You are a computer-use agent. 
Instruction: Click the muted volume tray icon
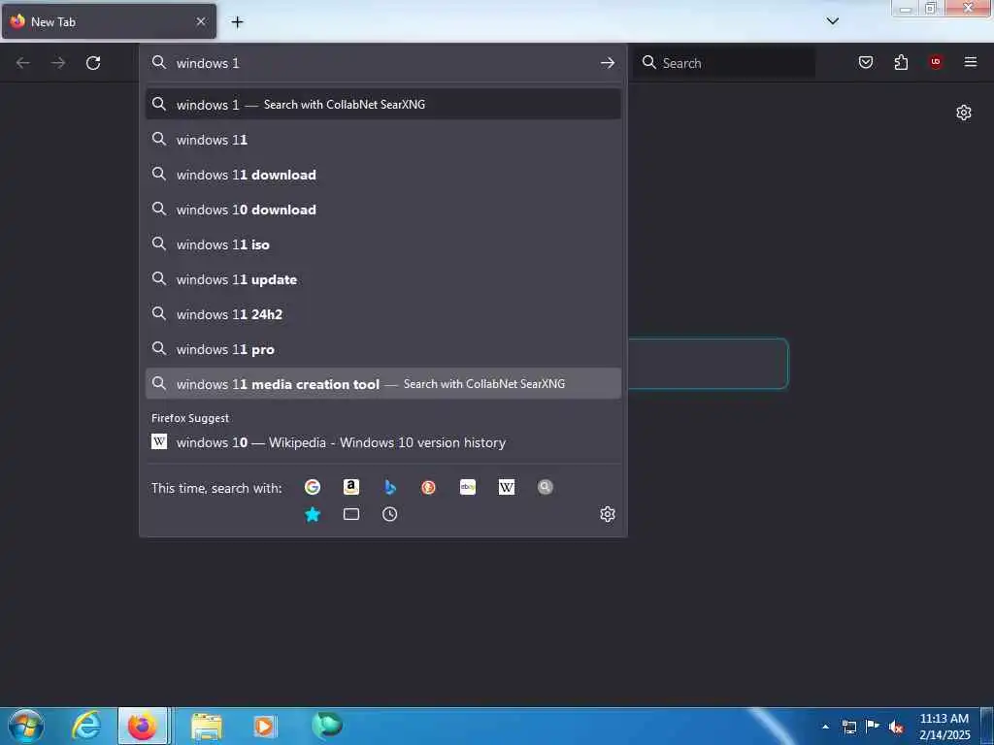coord(896,727)
